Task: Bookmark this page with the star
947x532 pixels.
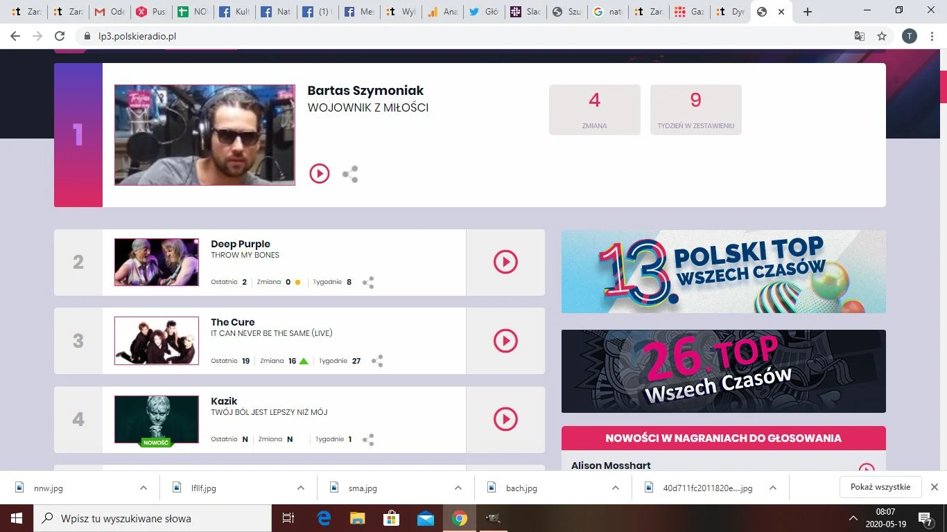Action: coord(882,36)
